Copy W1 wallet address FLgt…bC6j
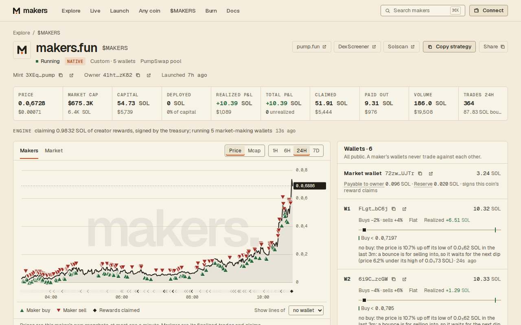The height and width of the screenshot is (325, 521). 394,209
